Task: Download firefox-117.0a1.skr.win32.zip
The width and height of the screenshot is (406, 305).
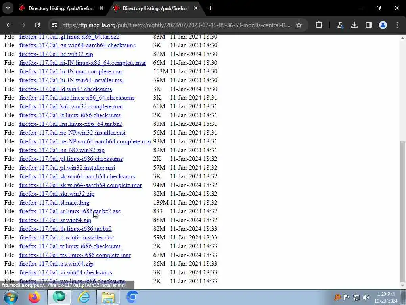Action: point(57,194)
